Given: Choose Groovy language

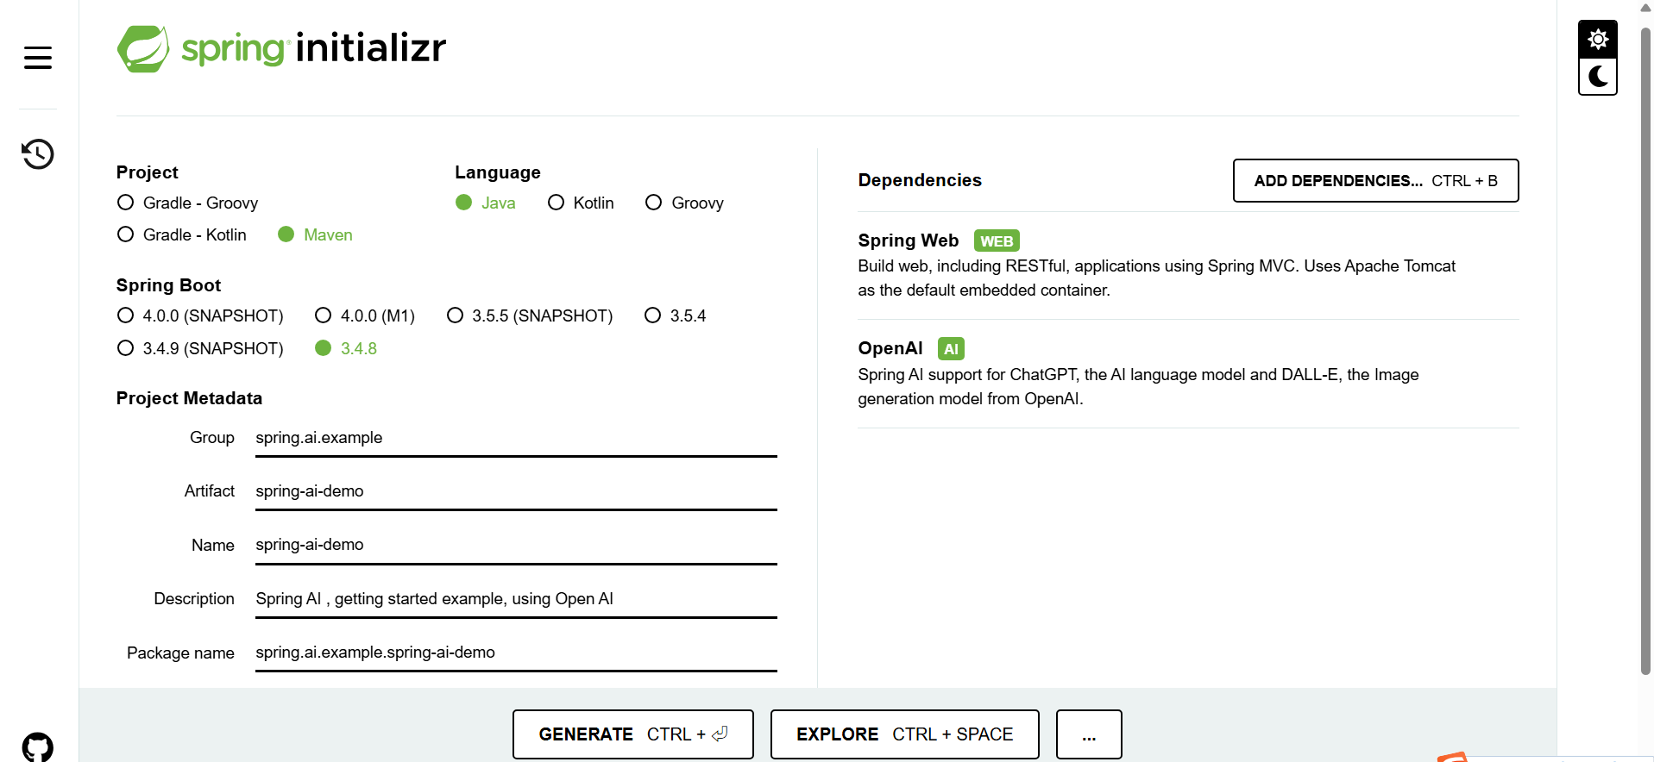Looking at the screenshot, I should tap(684, 203).
